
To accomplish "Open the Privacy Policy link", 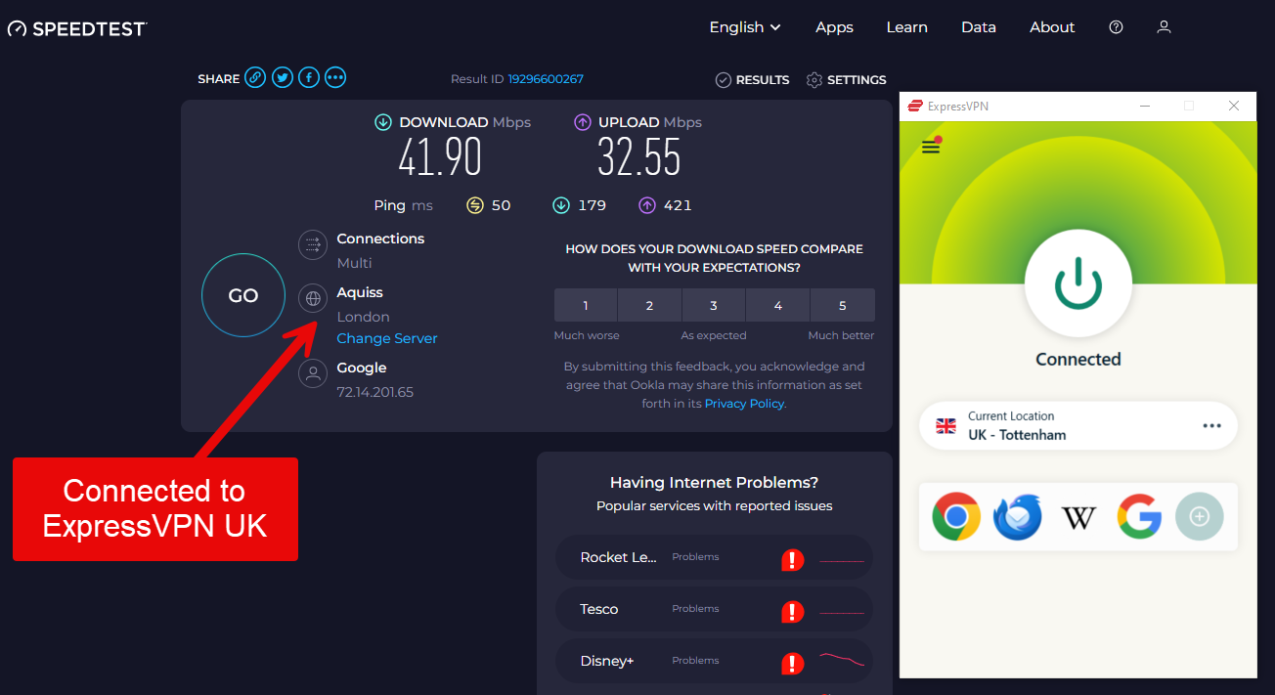I will point(745,404).
